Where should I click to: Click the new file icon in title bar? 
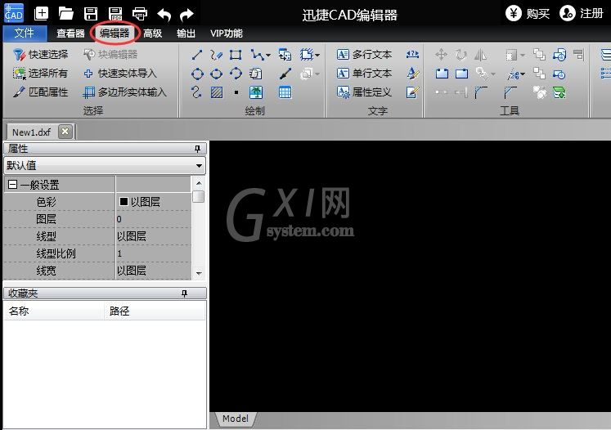tap(41, 14)
